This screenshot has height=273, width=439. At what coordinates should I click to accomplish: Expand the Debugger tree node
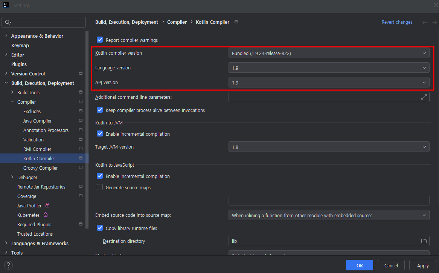[x=12, y=177]
